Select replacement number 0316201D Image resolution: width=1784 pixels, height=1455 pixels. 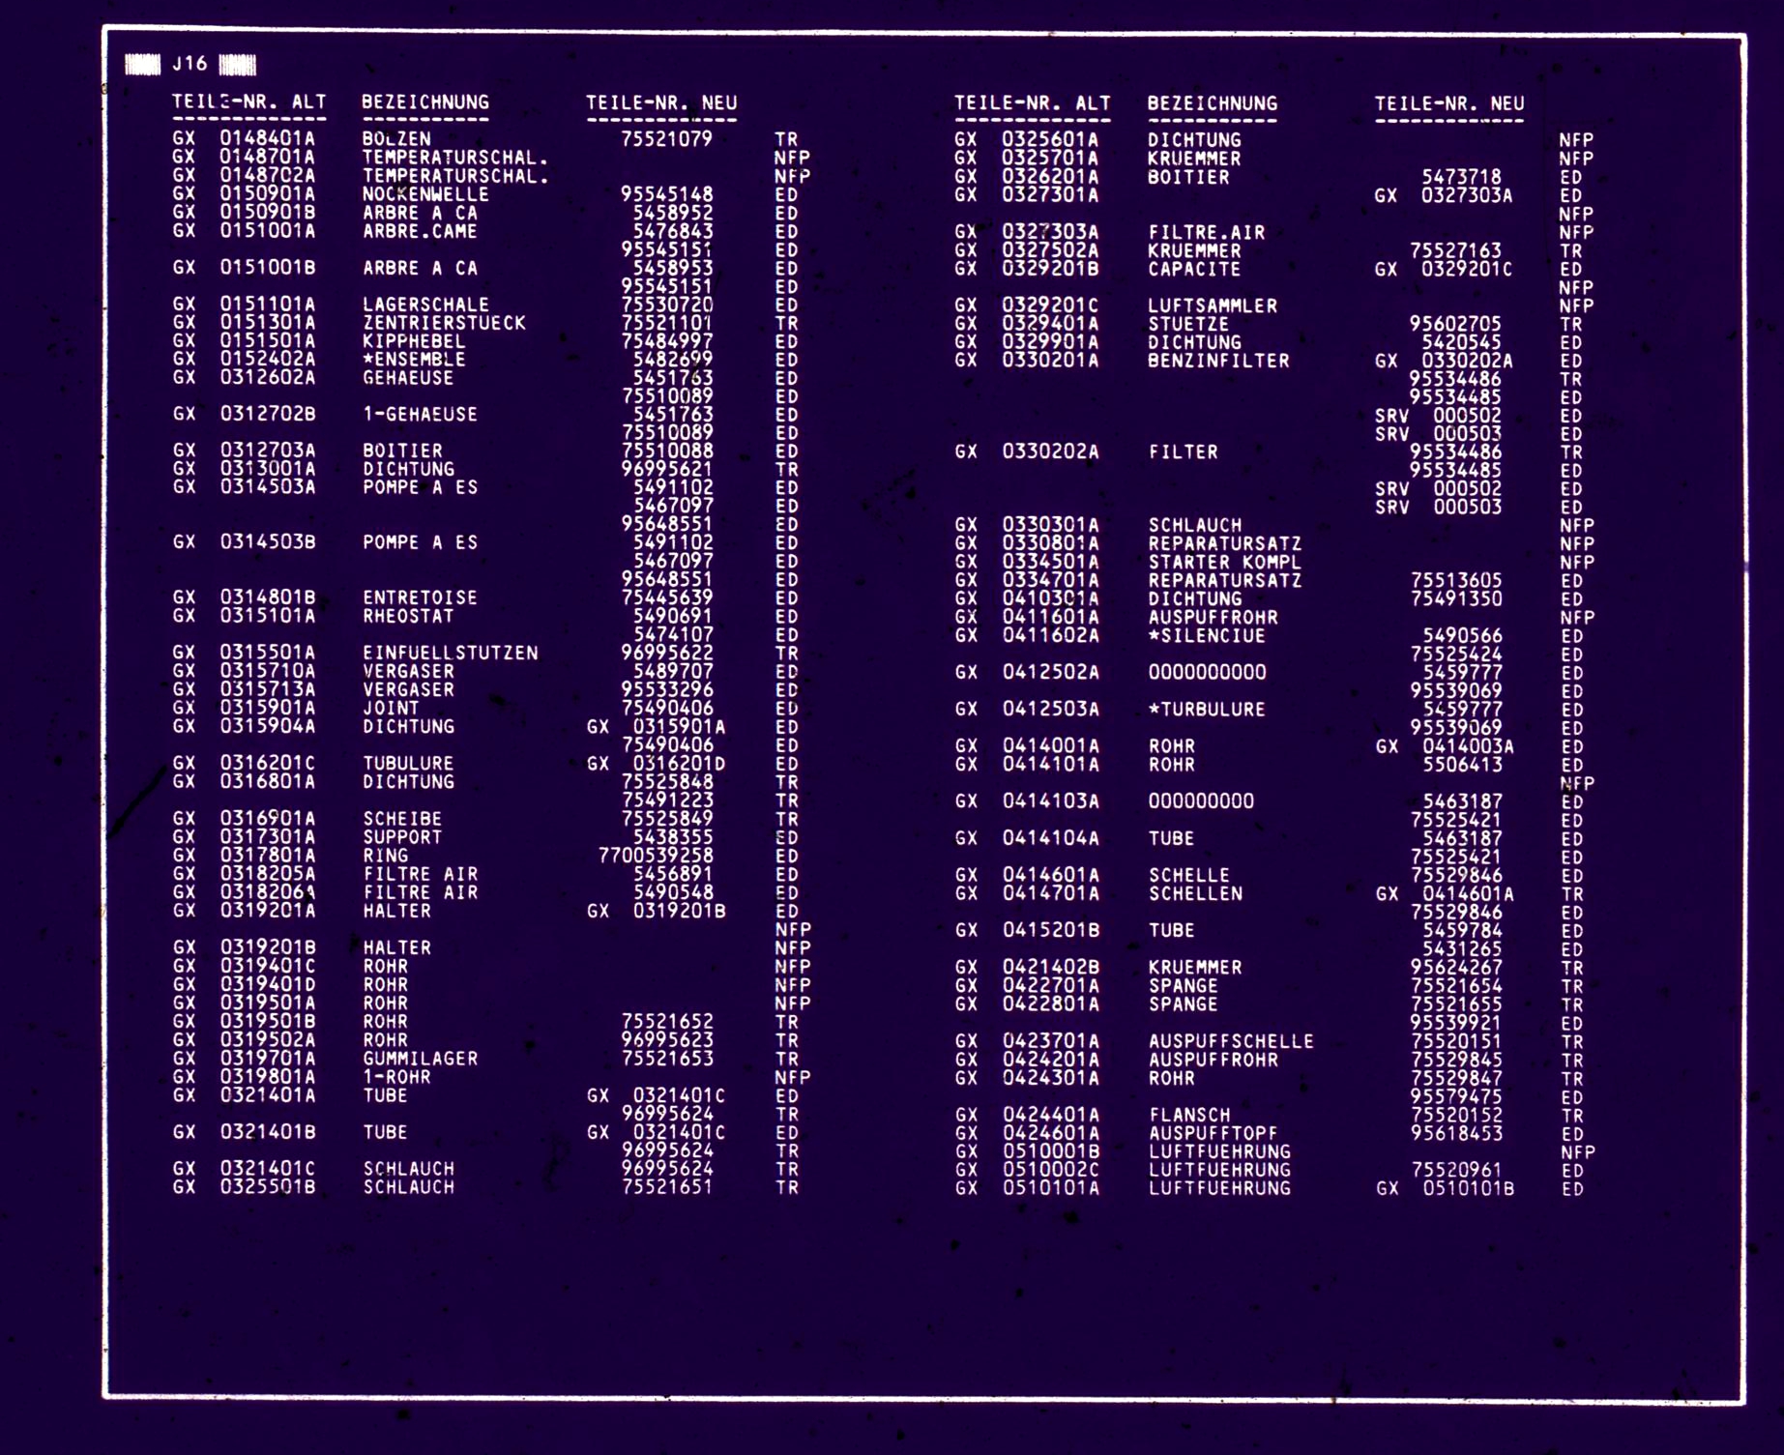(x=679, y=763)
